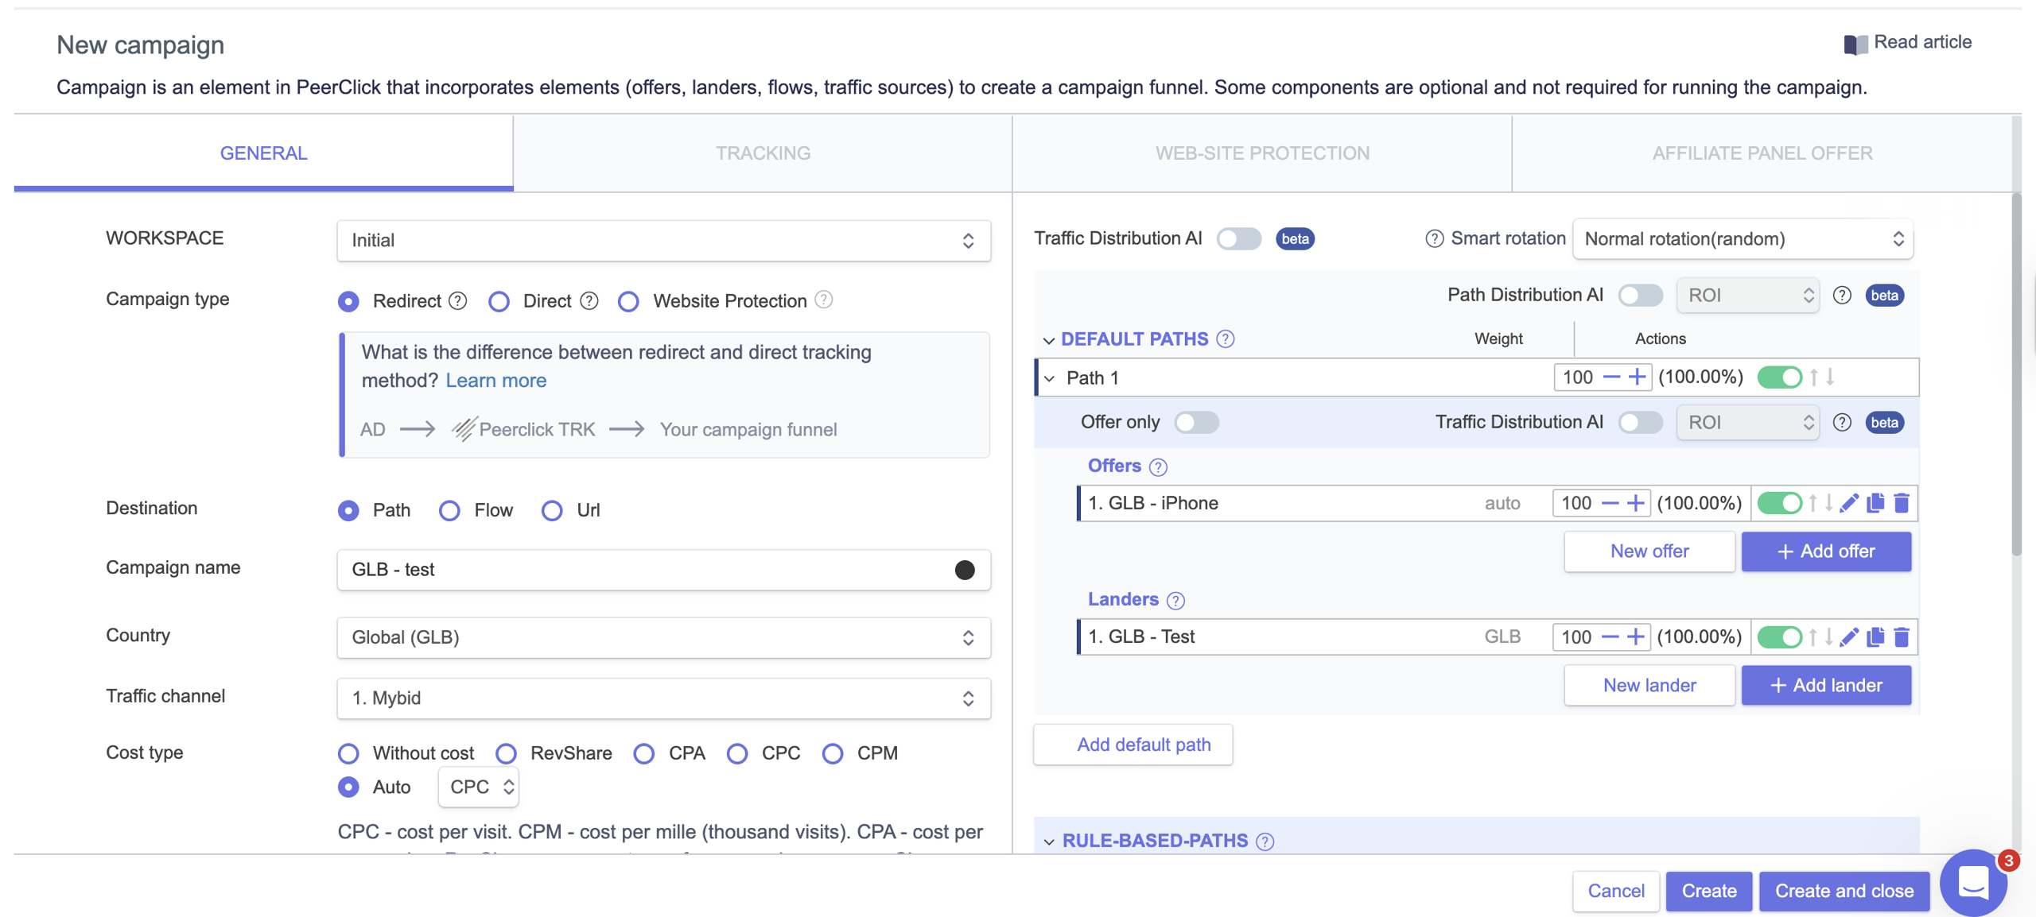
Task: Click the Add offer button
Action: [x=1826, y=551]
